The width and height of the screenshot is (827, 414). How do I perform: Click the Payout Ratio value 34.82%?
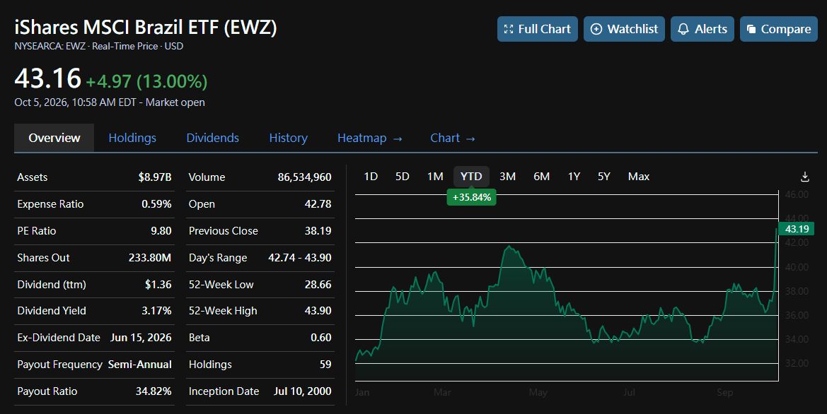tap(154, 391)
